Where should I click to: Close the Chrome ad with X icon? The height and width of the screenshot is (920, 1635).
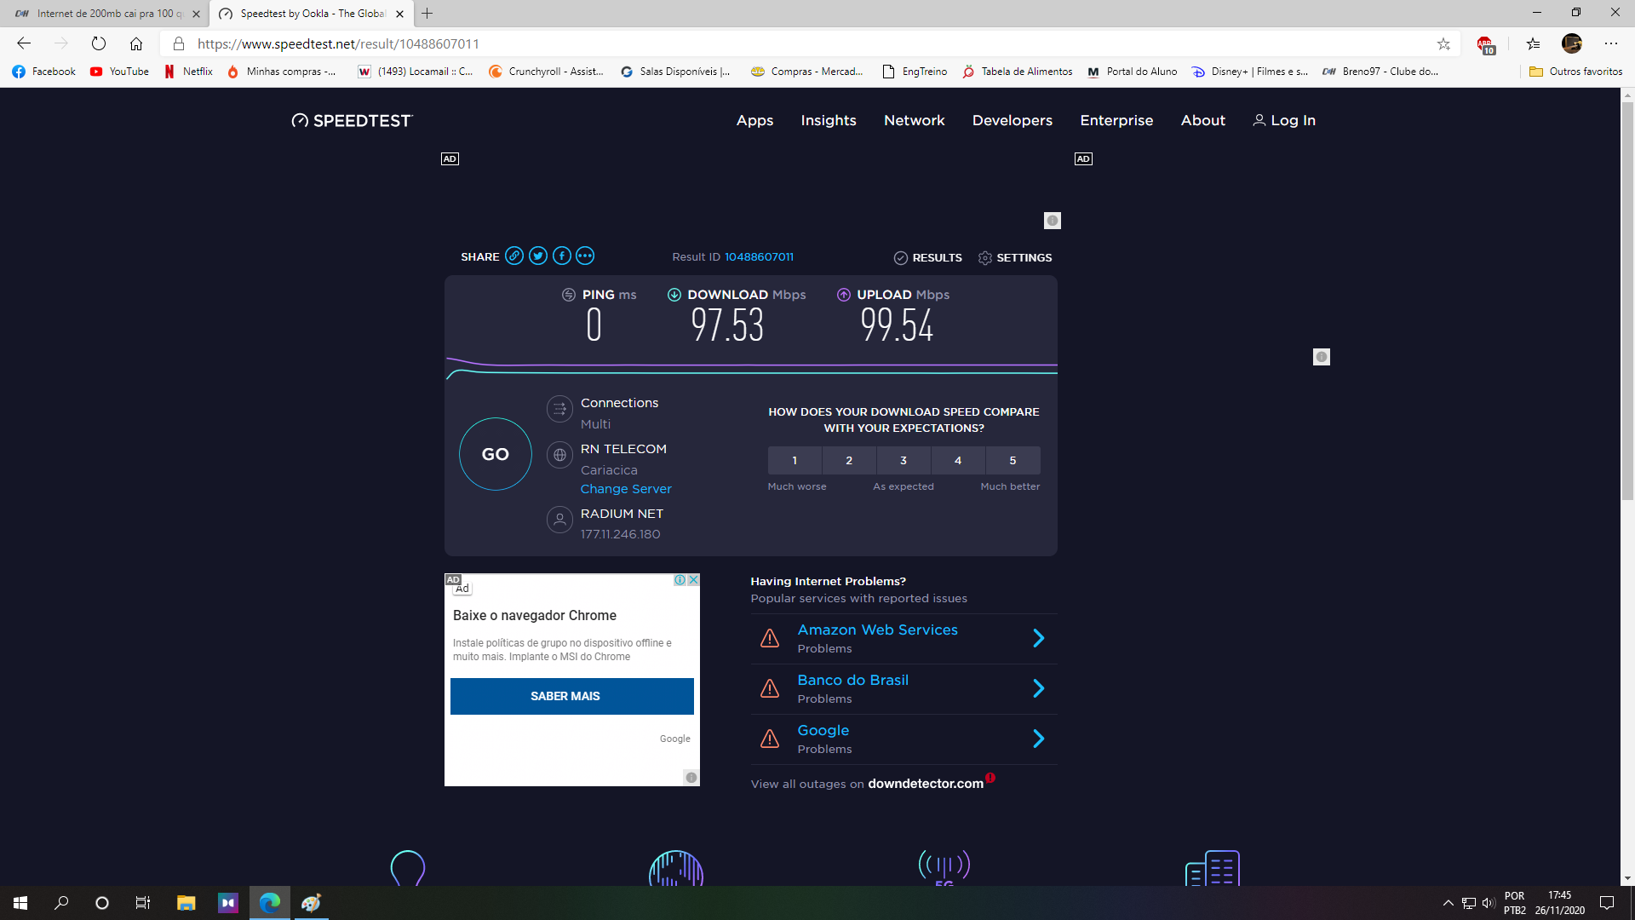click(694, 579)
